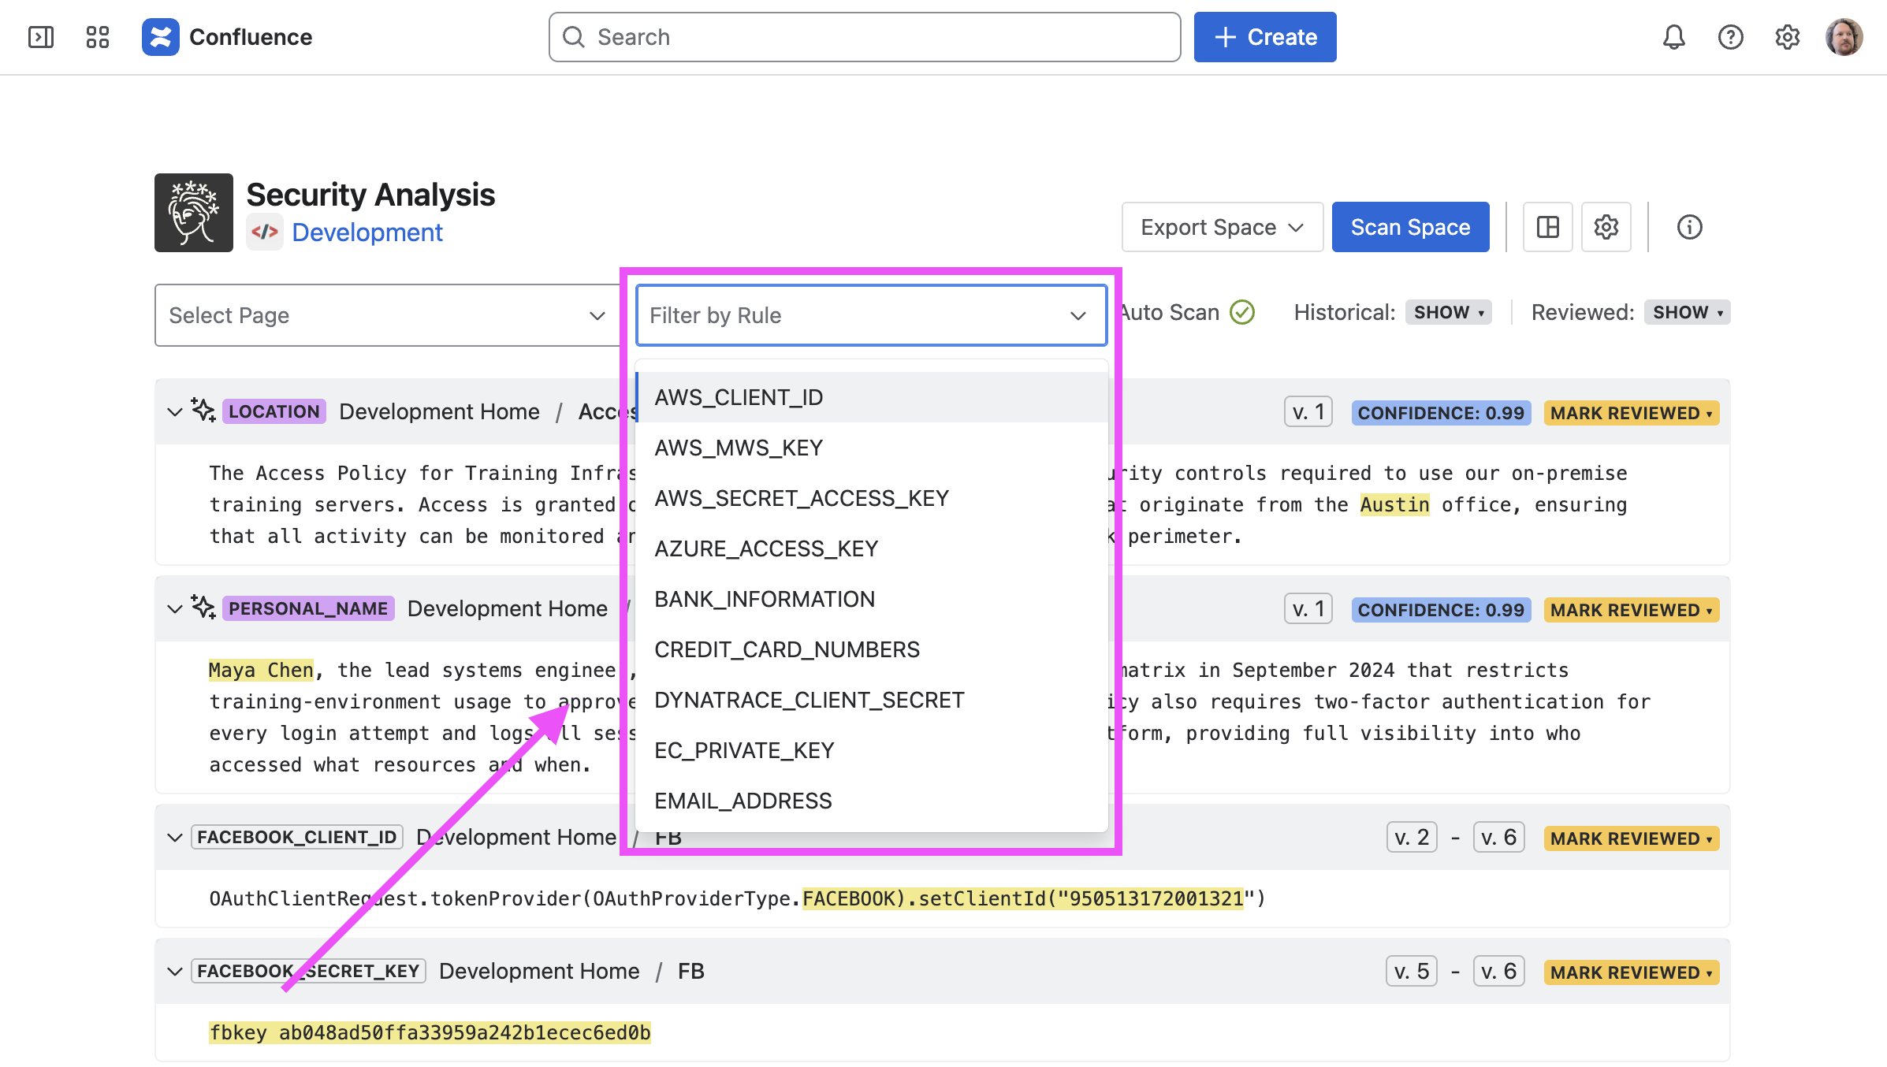Screen dimensions: 1887x1067
Task: Click the FACEBOOK_CLIENT_ID rule tag
Action: coord(297,837)
